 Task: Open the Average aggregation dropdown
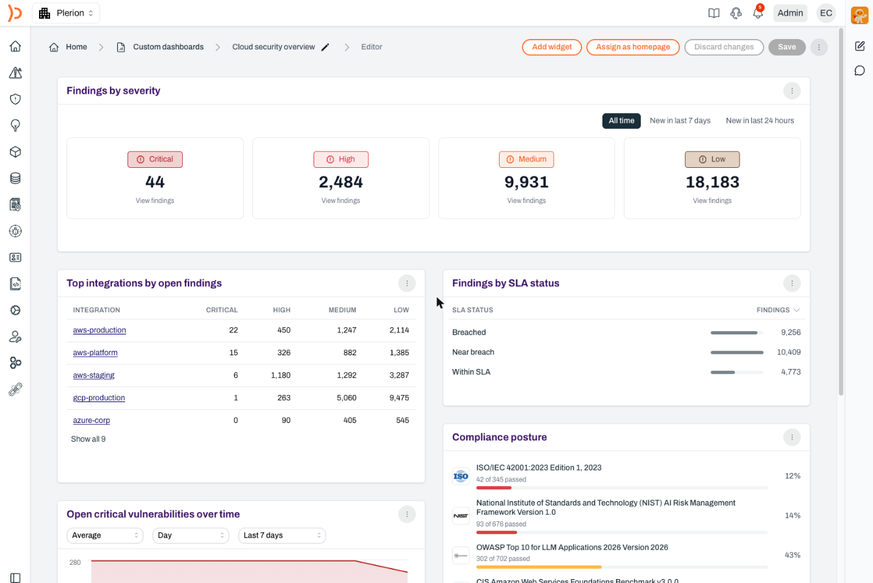[105, 535]
